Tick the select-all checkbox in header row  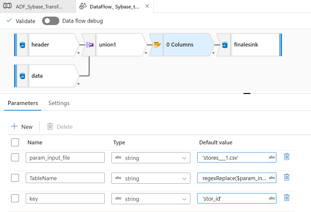pyautogui.click(x=15, y=142)
